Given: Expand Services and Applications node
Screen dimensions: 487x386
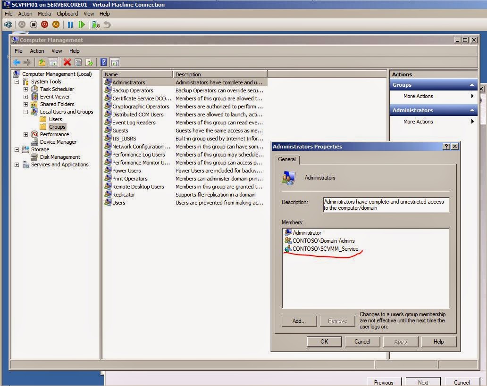Looking at the screenshot, I should click(17, 164).
